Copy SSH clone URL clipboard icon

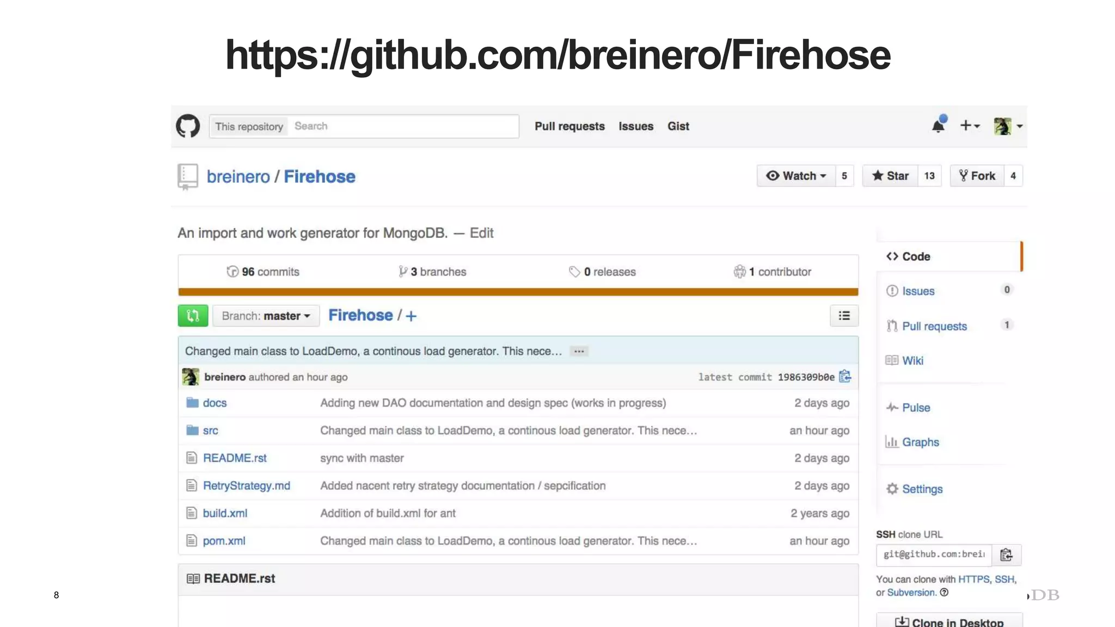(1006, 555)
